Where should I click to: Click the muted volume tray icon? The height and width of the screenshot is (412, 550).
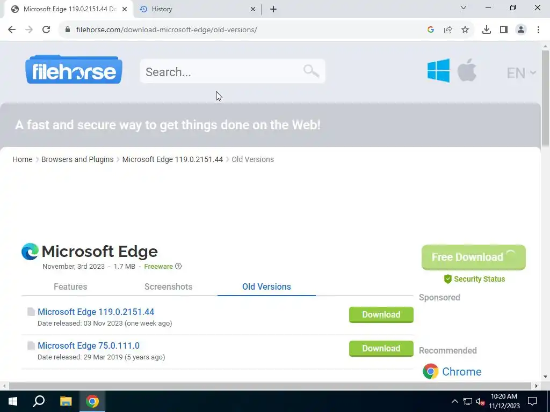point(480,401)
